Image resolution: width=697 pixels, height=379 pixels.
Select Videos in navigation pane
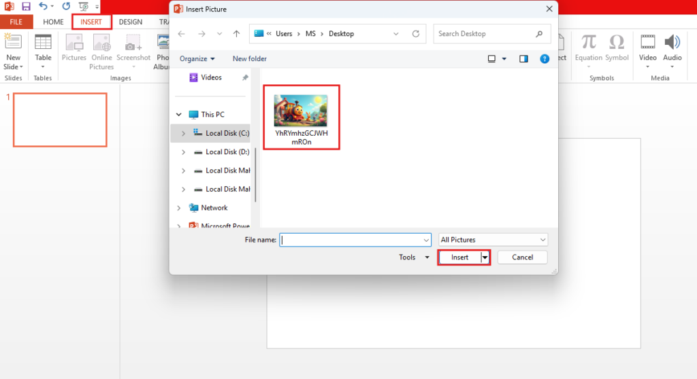[211, 77]
